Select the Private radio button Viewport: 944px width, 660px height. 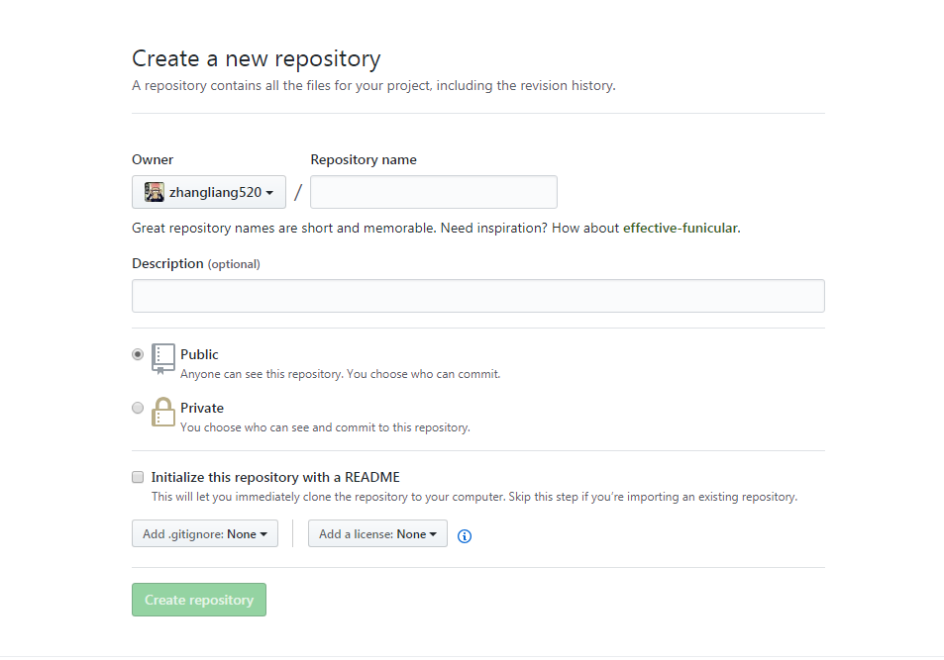coord(138,408)
